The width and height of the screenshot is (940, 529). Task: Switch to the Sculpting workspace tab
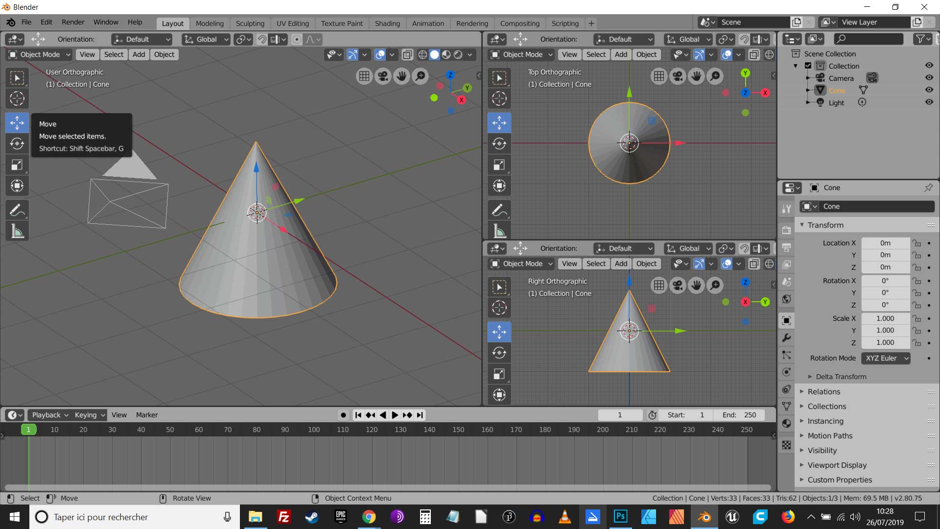tap(250, 23)
